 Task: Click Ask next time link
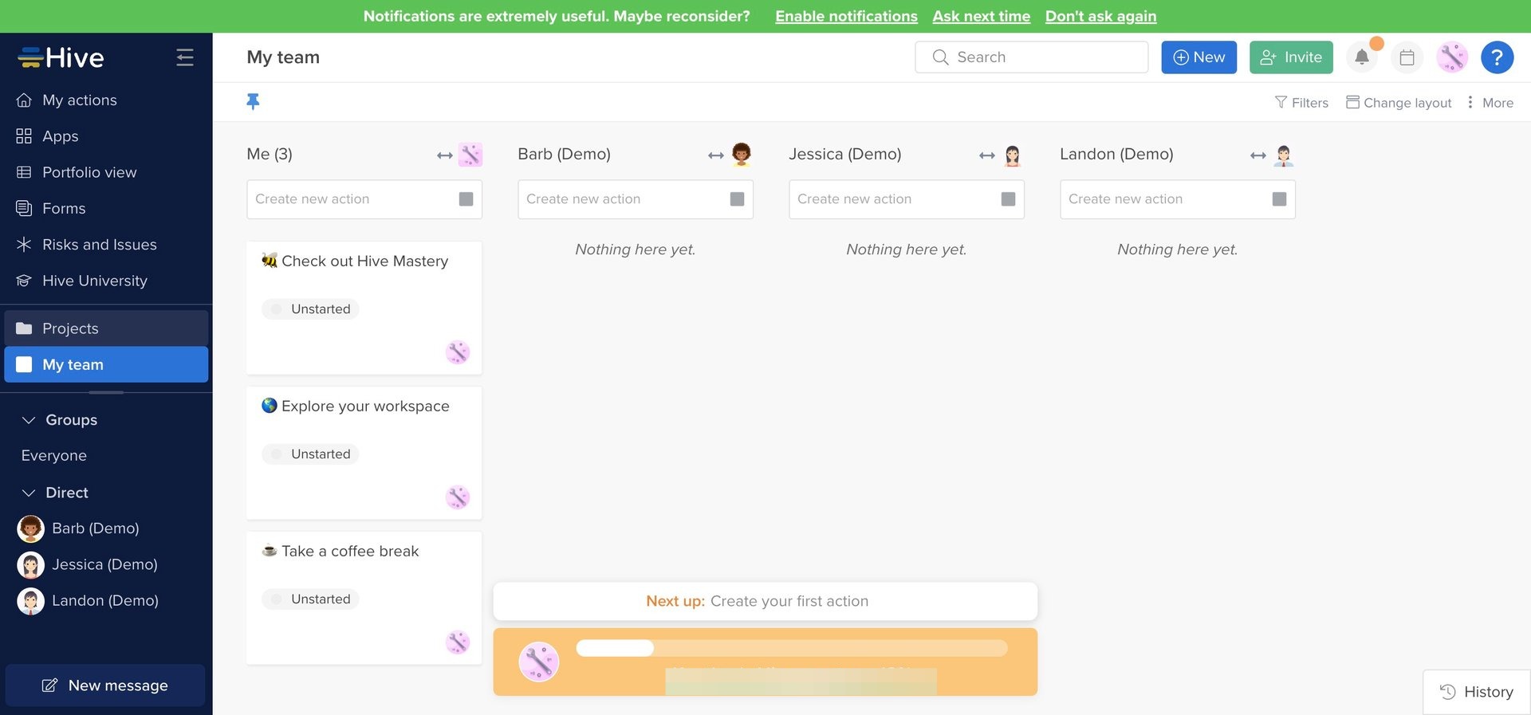click(x=982, y=16)
